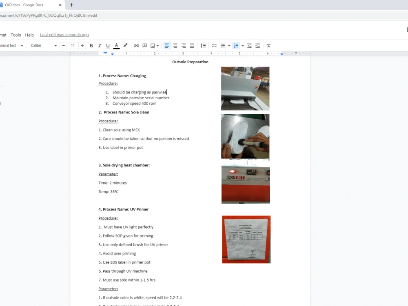The height and width of the screenshot is (306, 408).
Task: Apply a numbered list
Action: pos(236,45)
